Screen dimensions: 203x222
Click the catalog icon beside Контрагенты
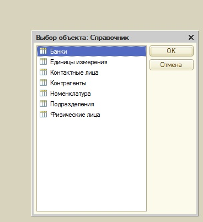coord(43,82)
